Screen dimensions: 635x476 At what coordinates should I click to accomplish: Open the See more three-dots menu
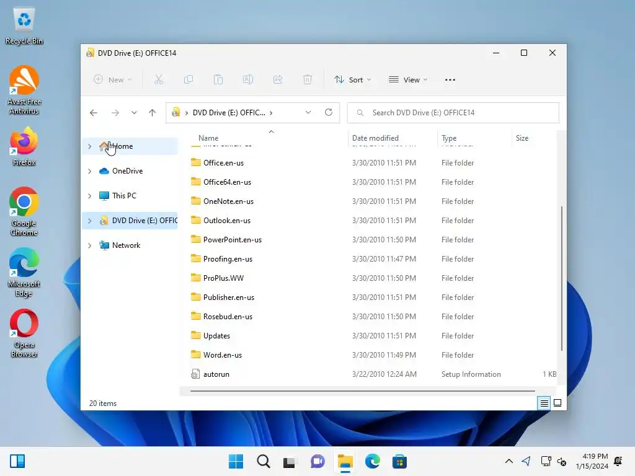[x=450, y=80]
